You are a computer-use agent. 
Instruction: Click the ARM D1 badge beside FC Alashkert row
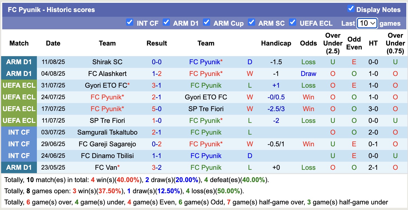coord(19,74)
